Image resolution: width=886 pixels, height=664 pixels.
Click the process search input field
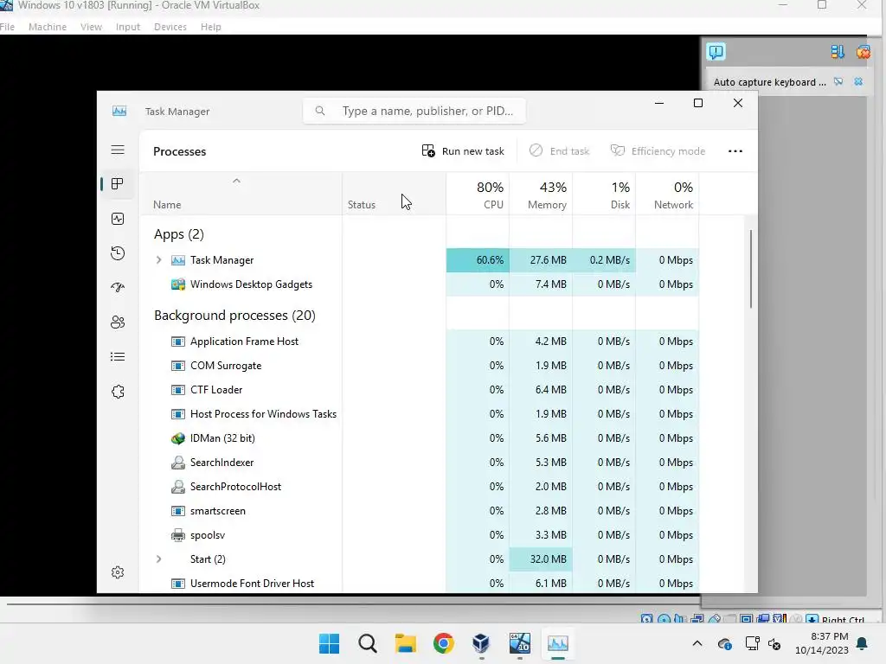pos(414,111)
